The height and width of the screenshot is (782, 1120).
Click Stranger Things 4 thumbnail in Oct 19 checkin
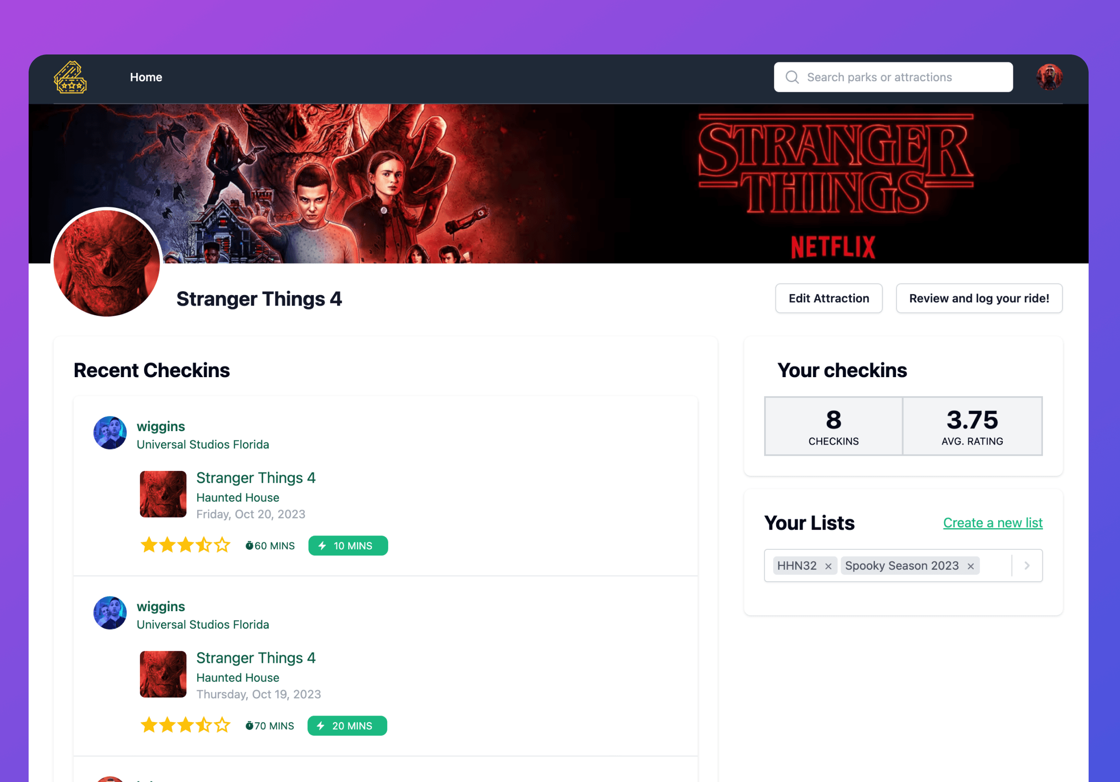pyautogui.click(x=163, y=674)
